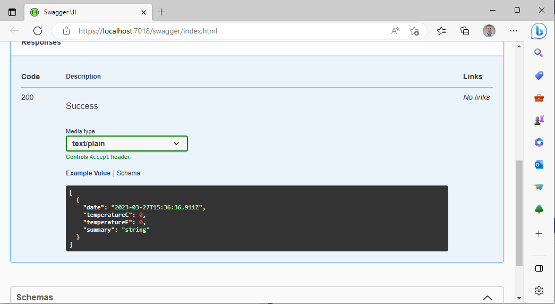Launch the Bing chat sidebar button
This screenshot has width=555, height=304.
click(x=539, y=31)
